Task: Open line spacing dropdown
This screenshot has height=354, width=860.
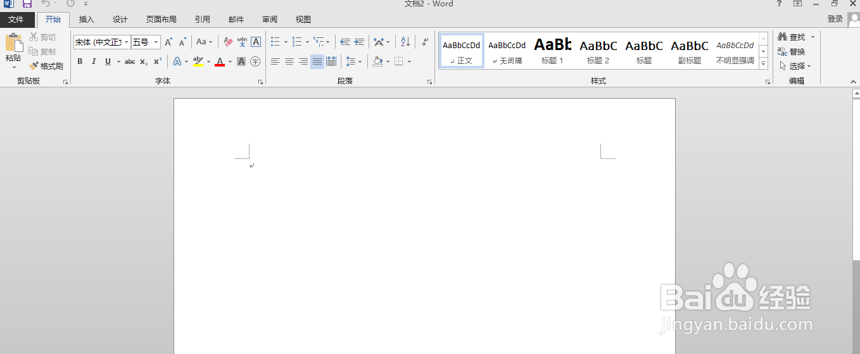Action: [x=353, y=61]
